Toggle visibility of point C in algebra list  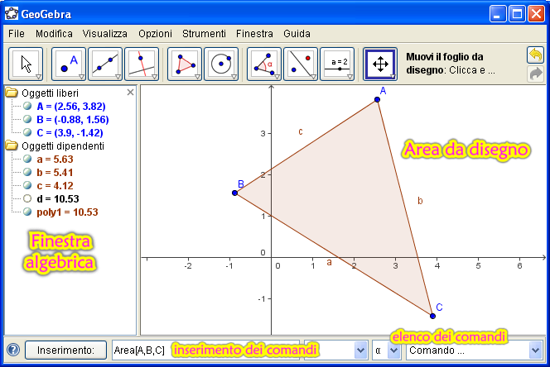(x=27, y=132)
